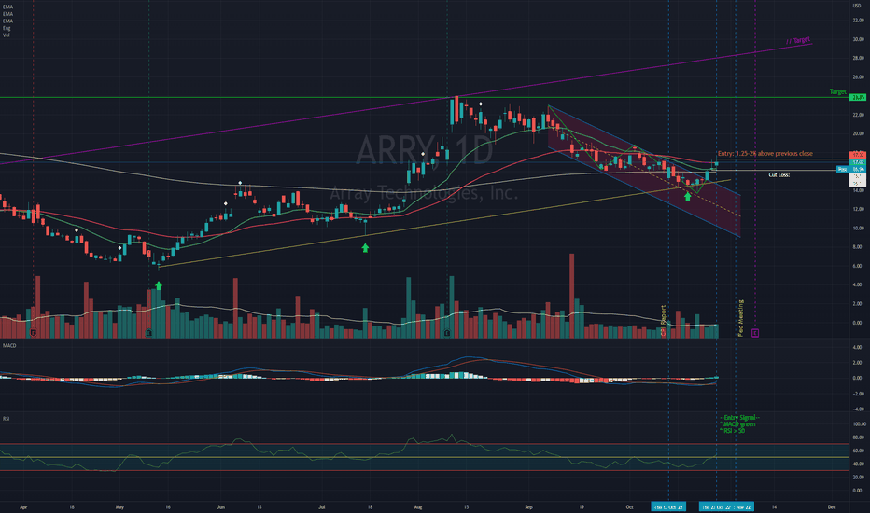Select the 'Cut Loss:' text label
The height and width of the screenshot is (513, 870).
[779, 174]
